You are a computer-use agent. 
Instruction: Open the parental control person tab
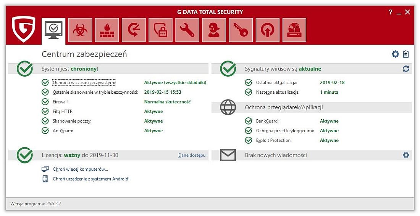214,30
